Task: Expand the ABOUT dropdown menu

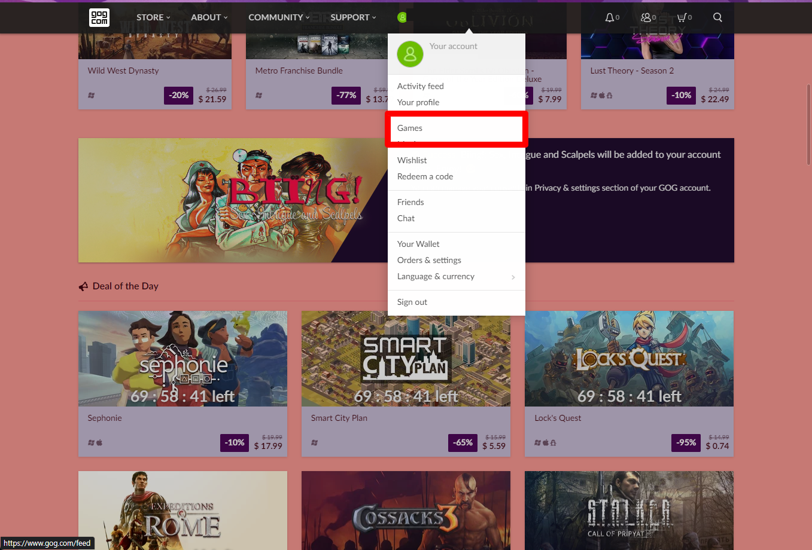Action: (x=209, y=17)
